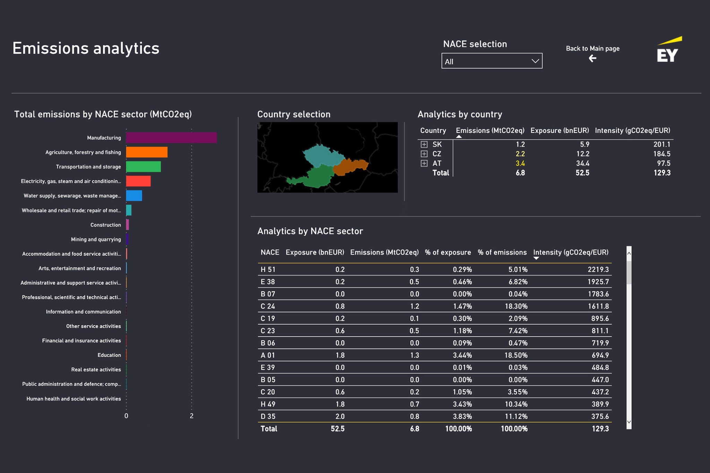Click the Agriculture, forestry and fishing bar

pyautogui.click(x=147, y=152)
